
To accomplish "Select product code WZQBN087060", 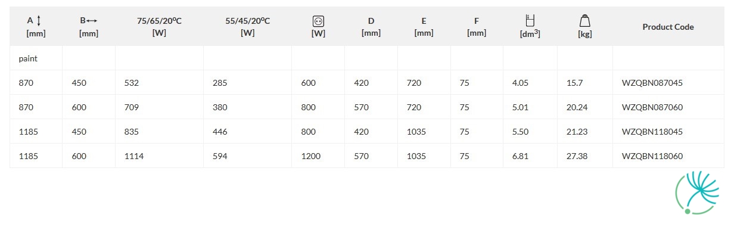I will [652, 107].
